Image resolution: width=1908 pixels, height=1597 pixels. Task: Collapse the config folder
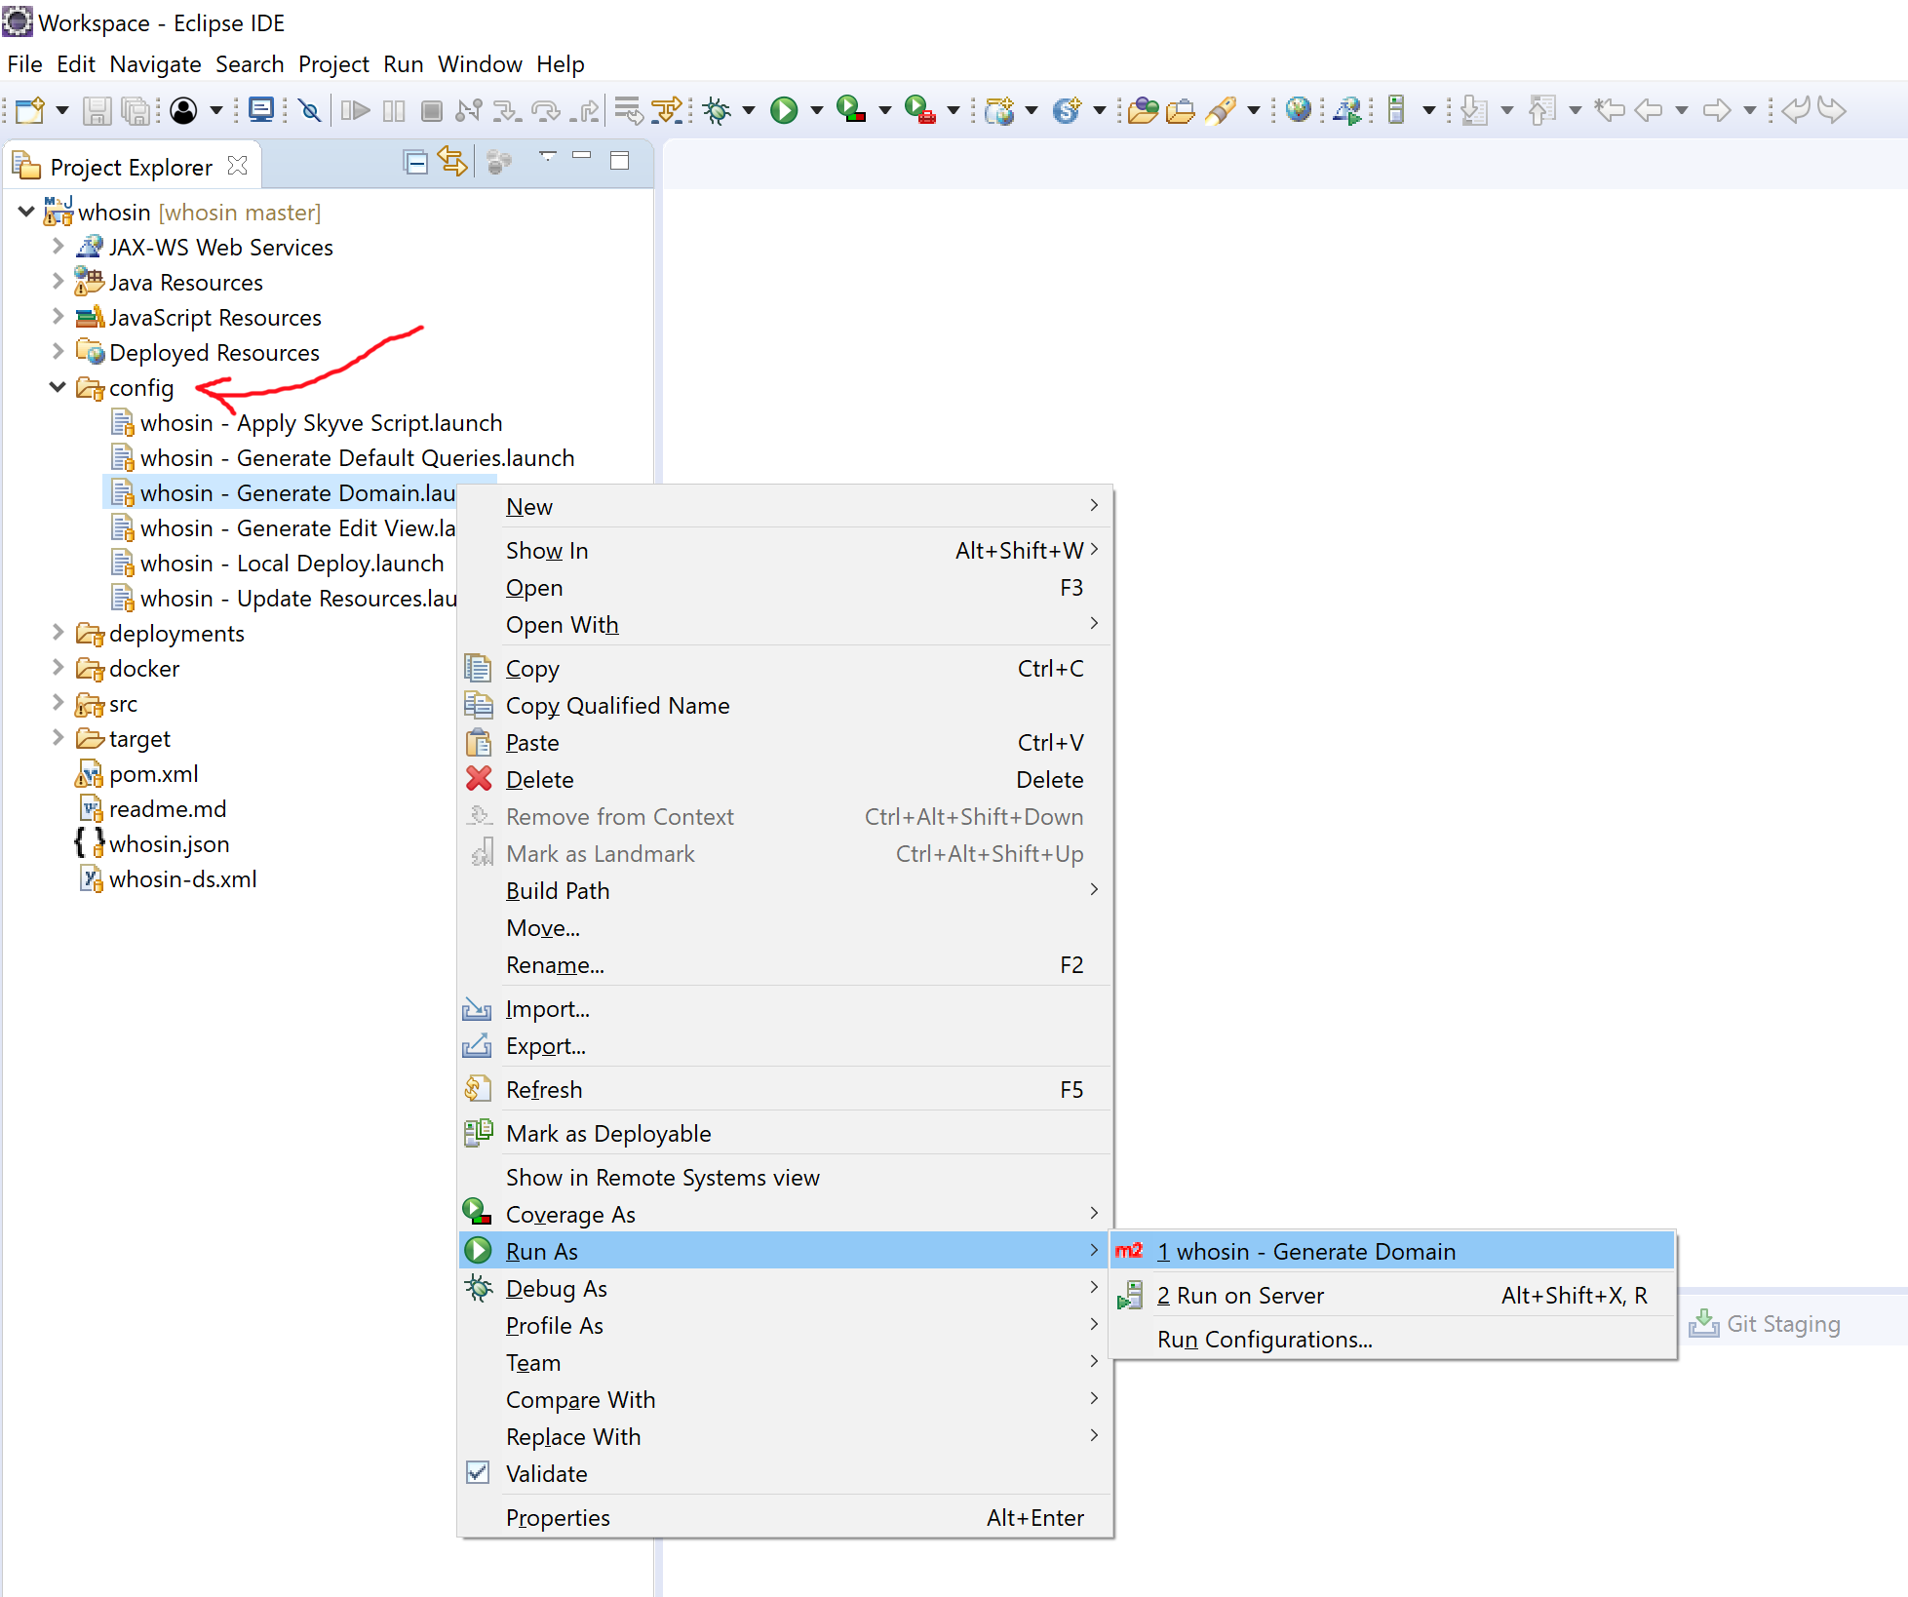[58, 386]
